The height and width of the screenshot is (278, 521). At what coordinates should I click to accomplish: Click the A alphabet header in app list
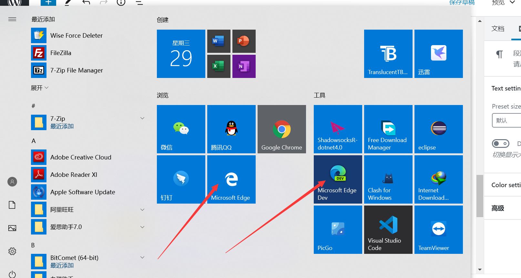(x=34, y=141)
